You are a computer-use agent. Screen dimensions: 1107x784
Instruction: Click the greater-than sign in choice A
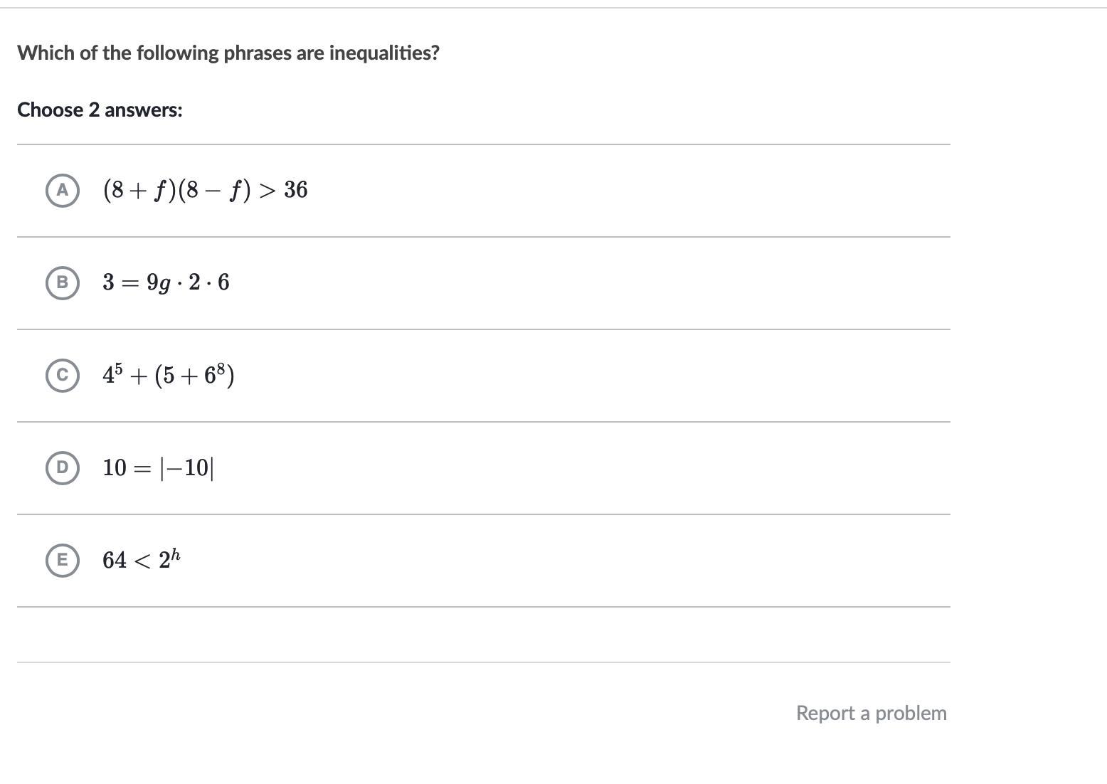pos(267,191)
